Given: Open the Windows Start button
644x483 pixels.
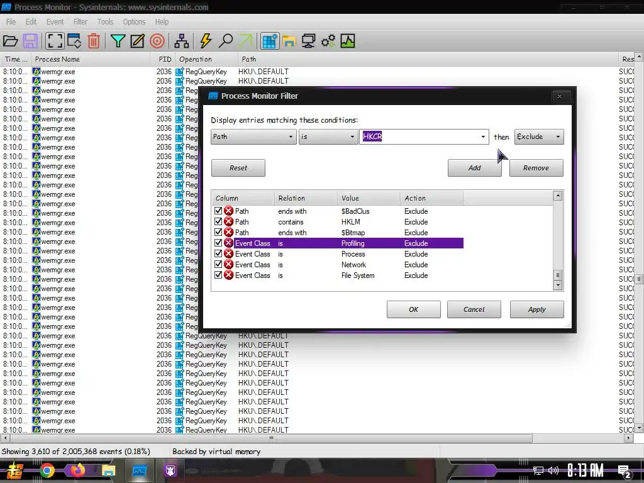Looking at the screenshot, I should pos(15,470).
